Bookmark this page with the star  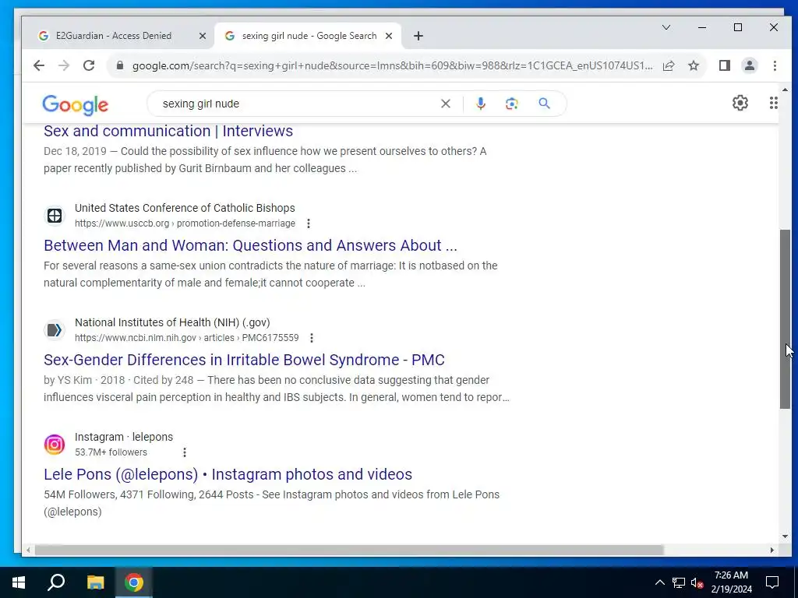(x=694, y=65)
